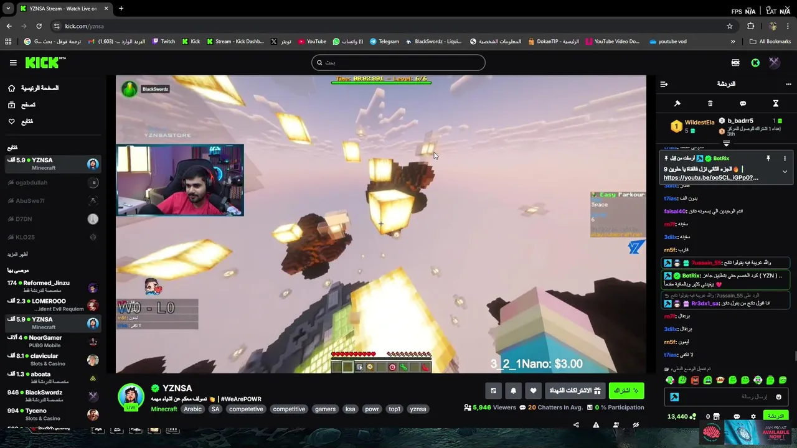Image resolution: width=797 pixels, height=448 pixels.
Task: Click the speech bubble icon above chat
Action: [743, 103]
